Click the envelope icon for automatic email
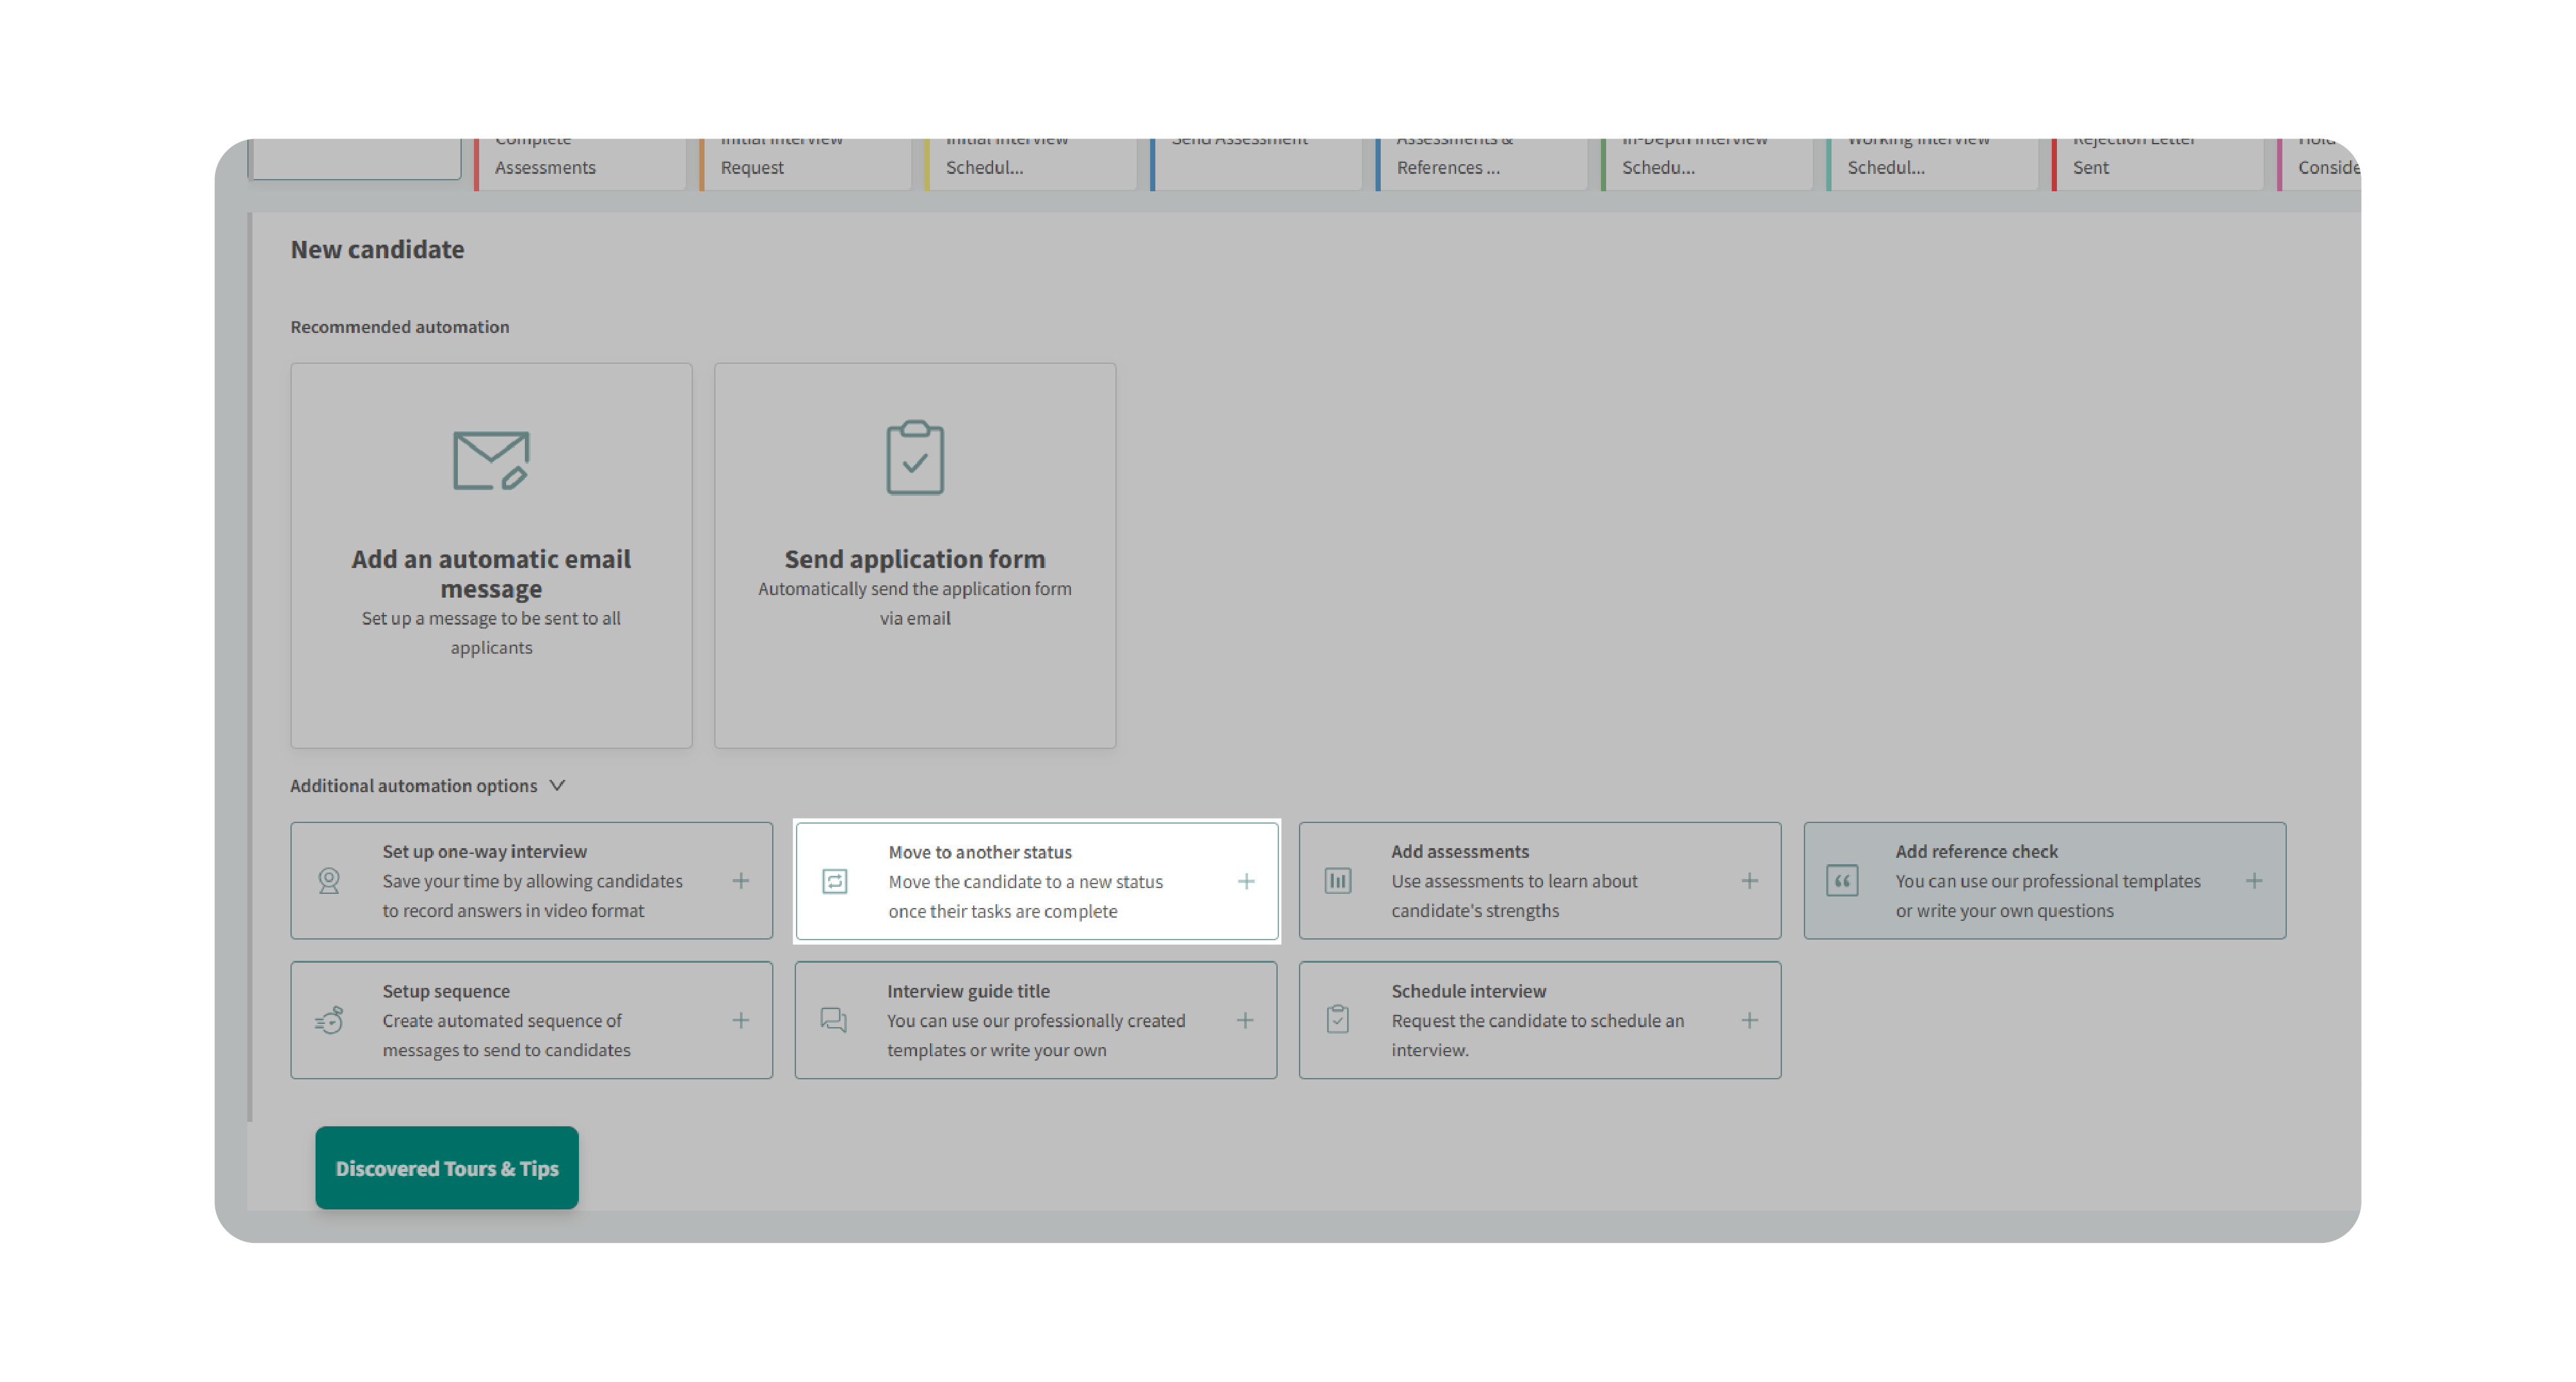Screen dimensions: 2576x1382 tap(490, 460)
